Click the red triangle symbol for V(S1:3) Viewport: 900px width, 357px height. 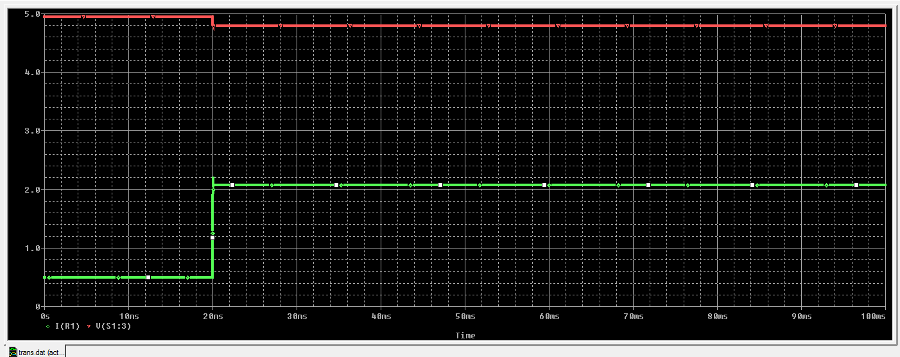[x=89, y=326]
